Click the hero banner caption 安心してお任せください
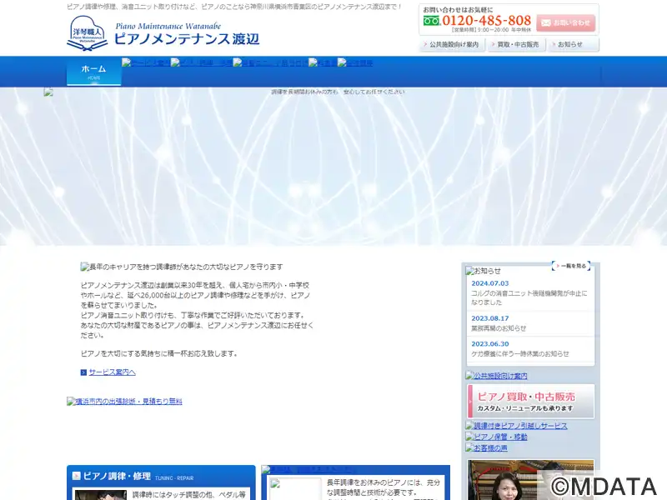Viewport: 667px width, 500px height. [x=374, y=92]
